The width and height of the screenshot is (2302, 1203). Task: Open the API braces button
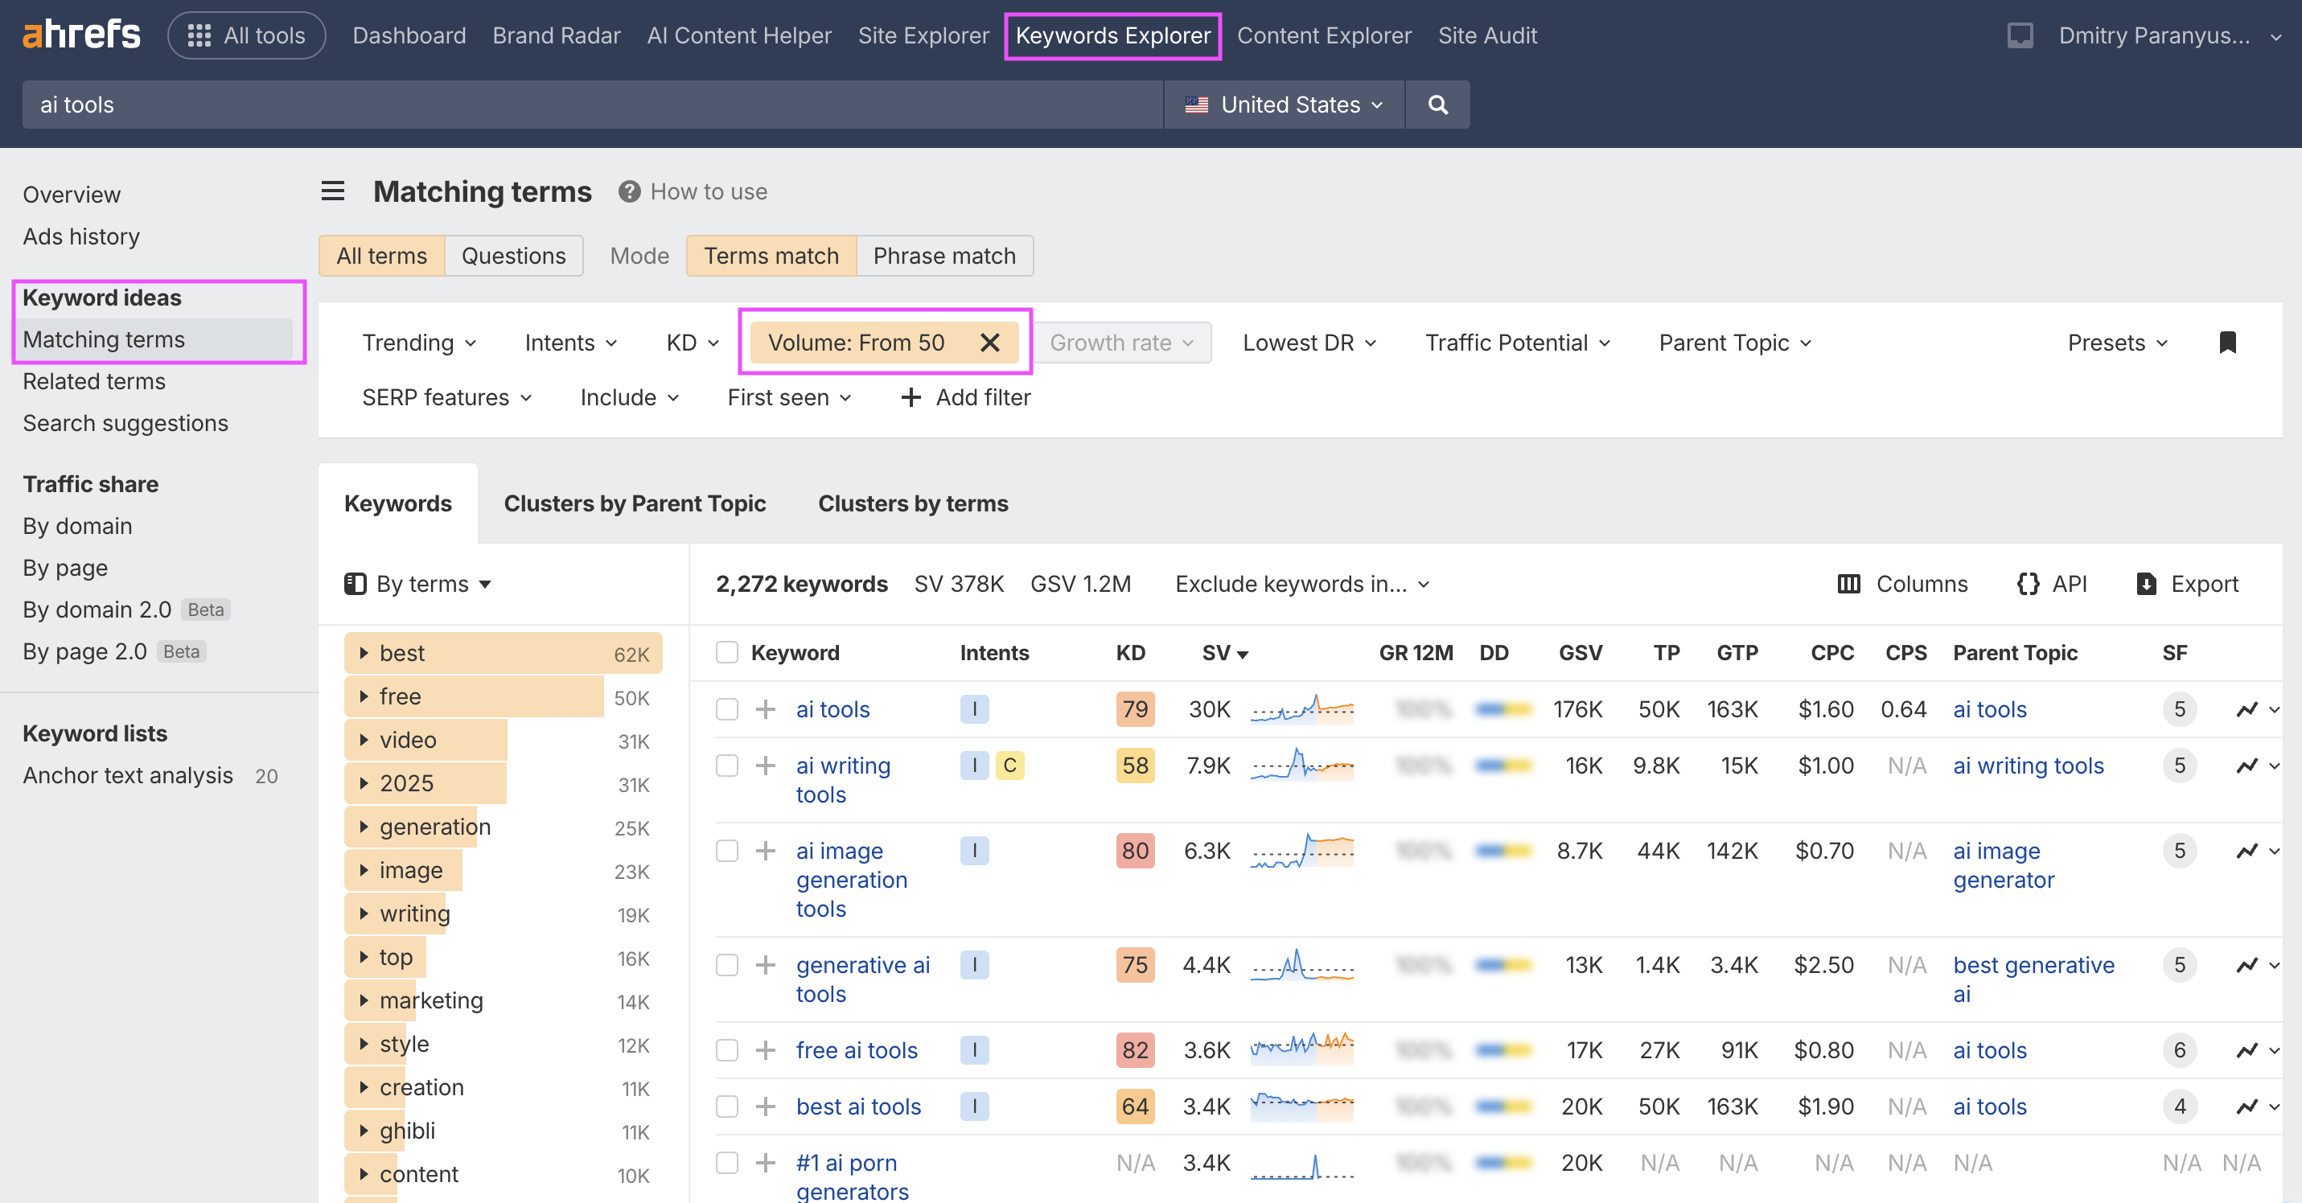[x=2052, y=584]
